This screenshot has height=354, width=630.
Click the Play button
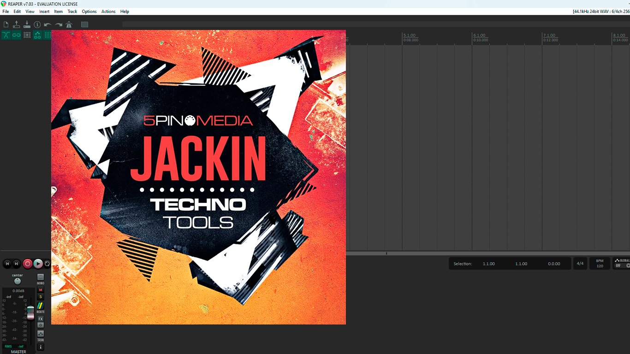coord(38,264)
